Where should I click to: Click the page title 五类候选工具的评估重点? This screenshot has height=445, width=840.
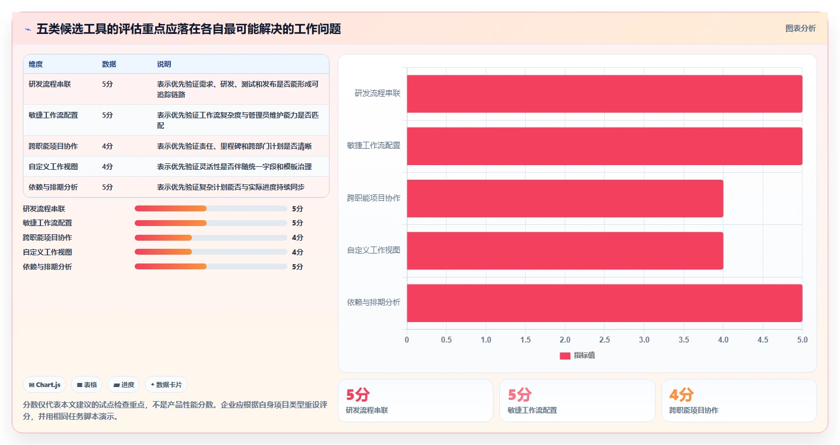tap(188, 29)
